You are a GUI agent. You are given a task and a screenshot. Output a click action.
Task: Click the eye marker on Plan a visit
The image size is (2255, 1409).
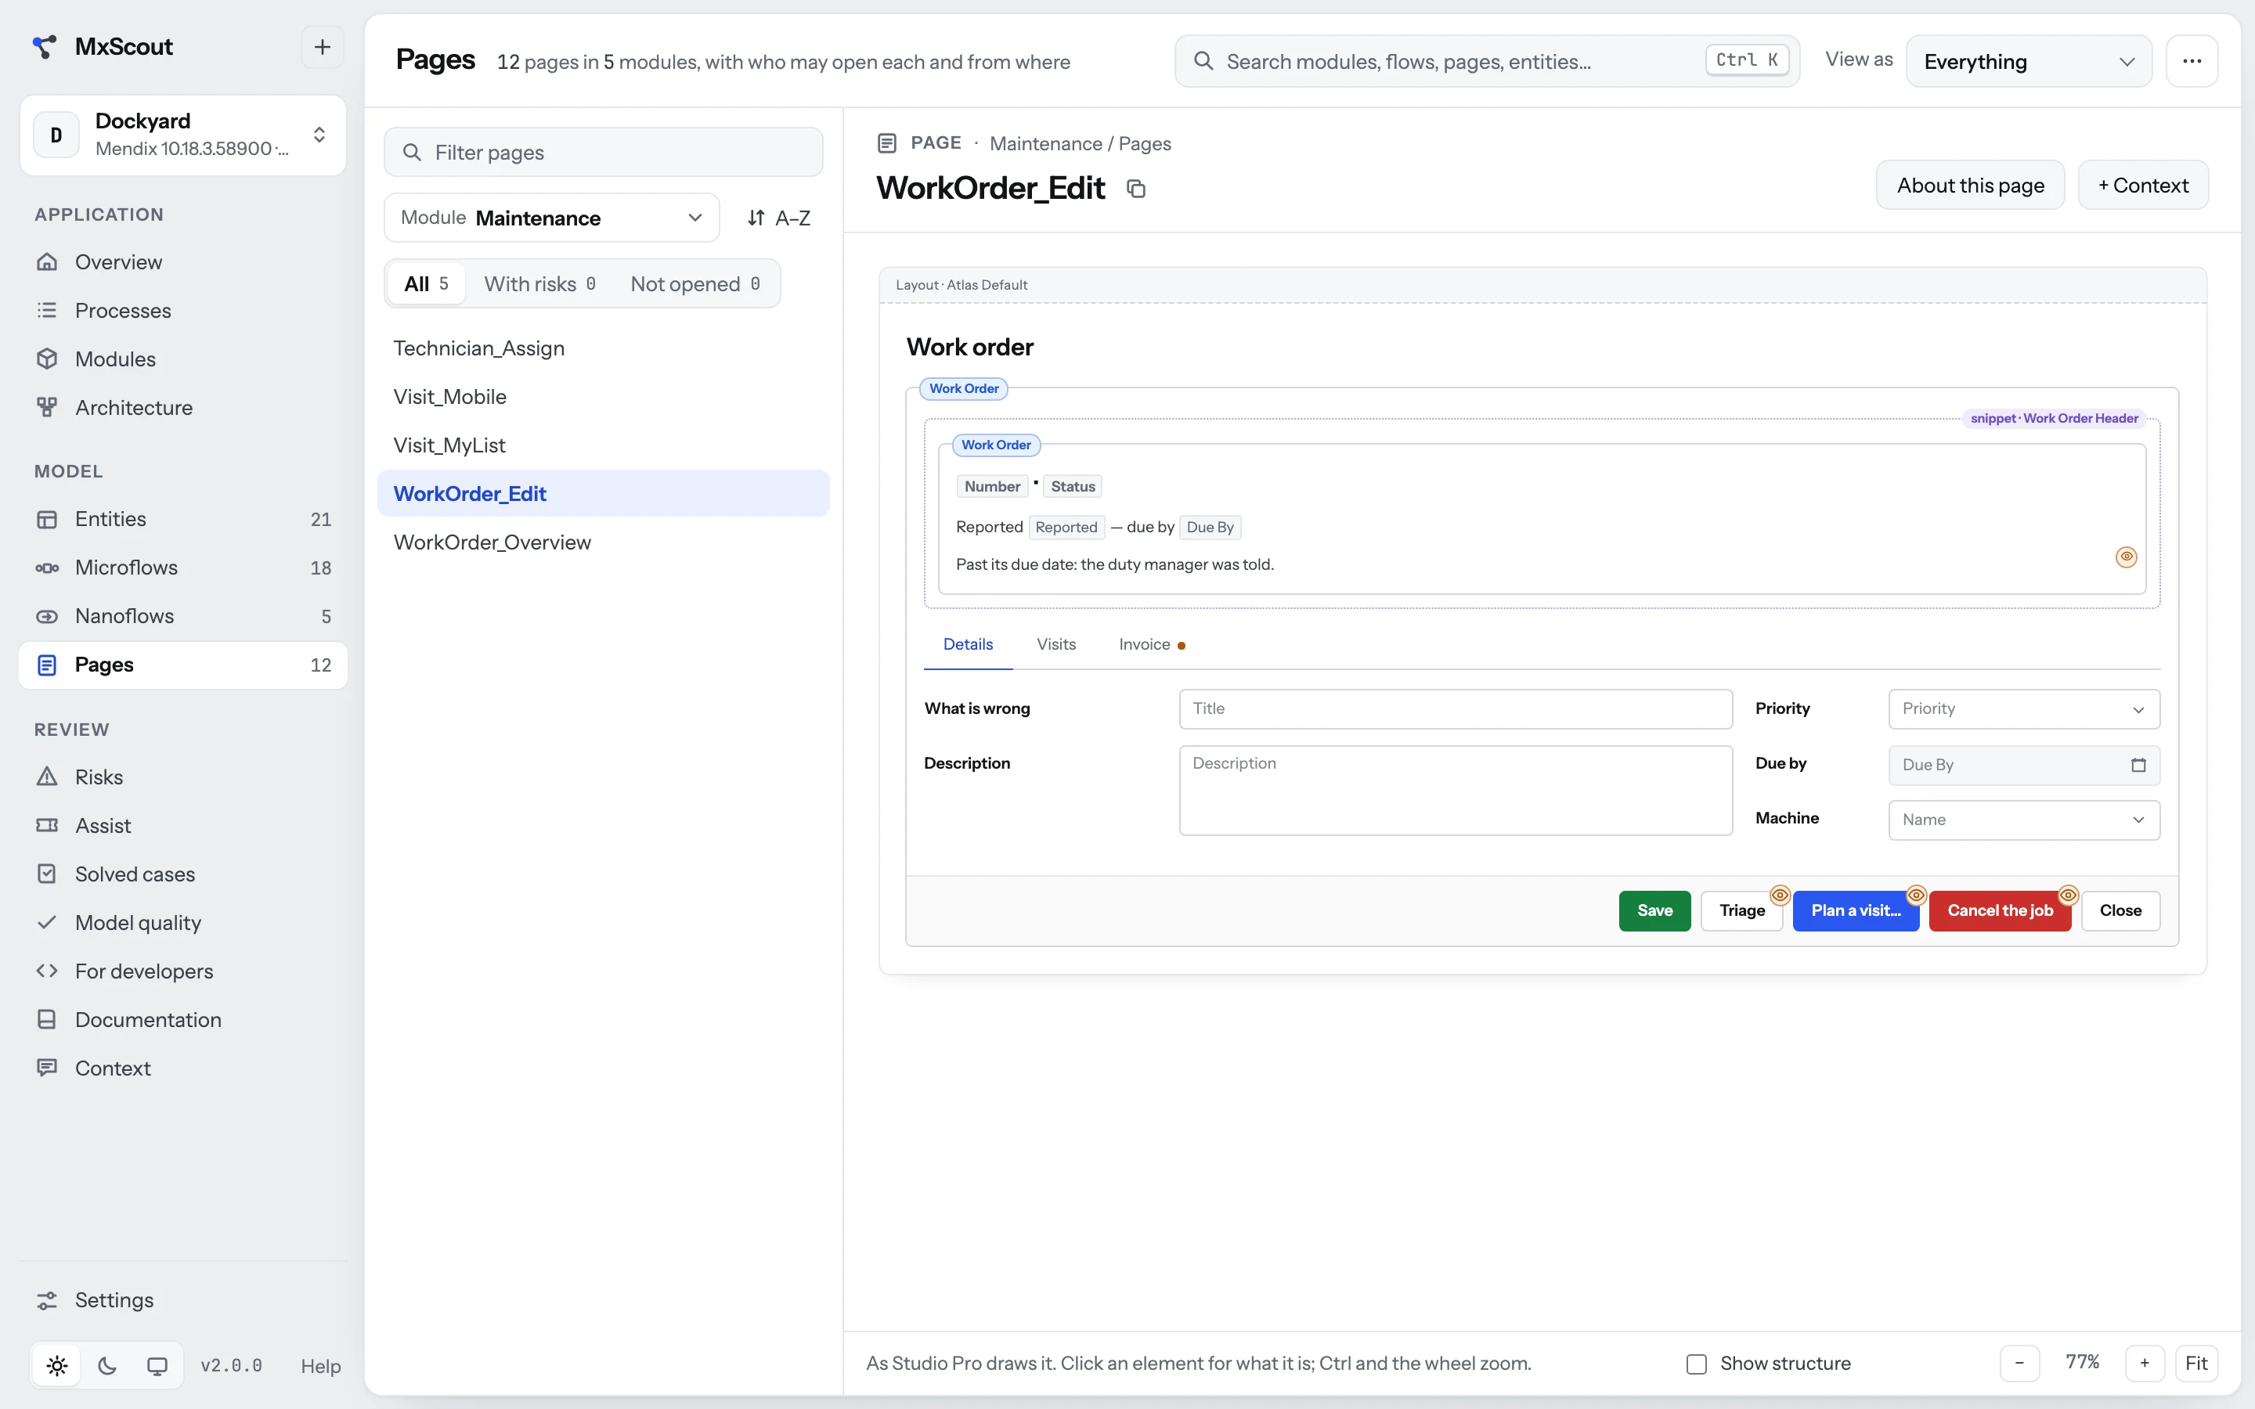point(1916,895)
